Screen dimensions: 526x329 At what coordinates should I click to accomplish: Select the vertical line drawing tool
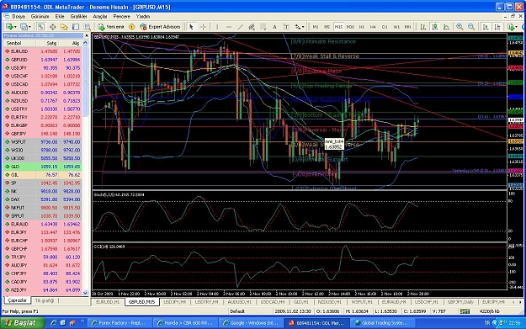click(x=217, y=27)
